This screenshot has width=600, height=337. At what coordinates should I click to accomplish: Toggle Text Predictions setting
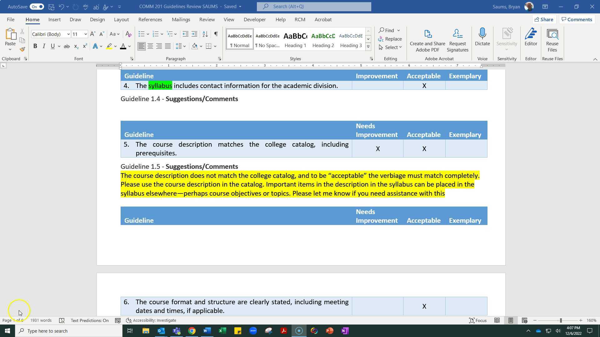[90, 320]
